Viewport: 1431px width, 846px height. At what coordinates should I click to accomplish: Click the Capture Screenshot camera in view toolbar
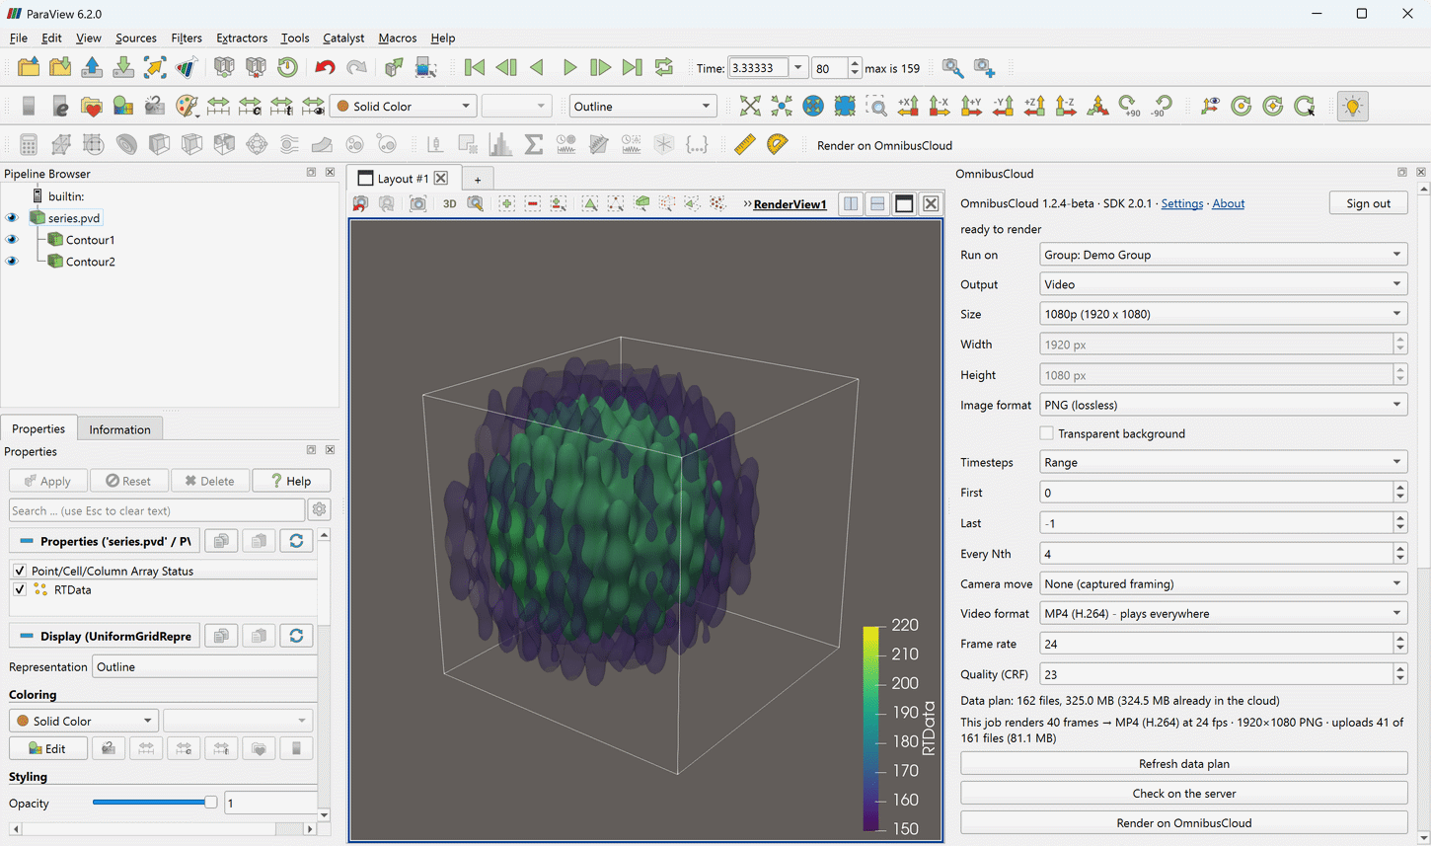tap(418, 204)
